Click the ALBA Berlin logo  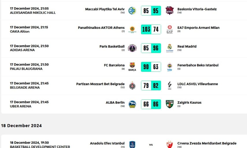pos(132,104)
